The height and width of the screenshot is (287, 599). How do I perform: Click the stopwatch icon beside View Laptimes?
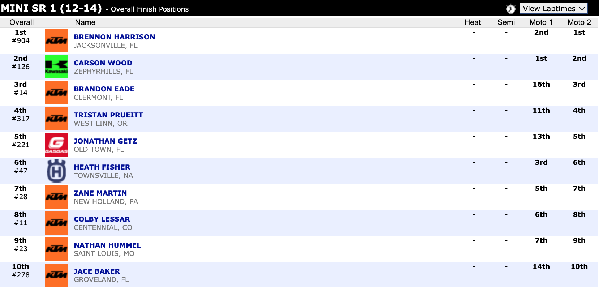510,9
